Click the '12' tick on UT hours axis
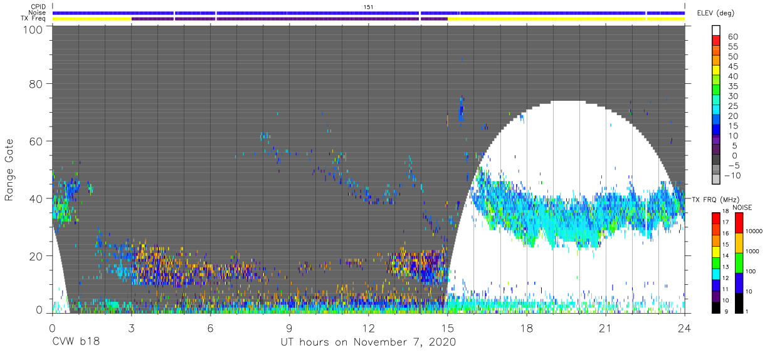The width and height of the screenshot is (770, 355). point(368,327)
